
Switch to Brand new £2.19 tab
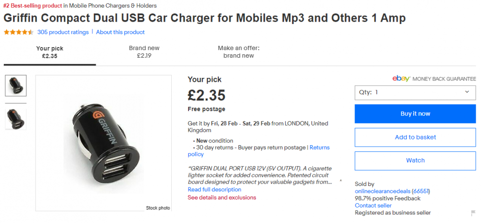click(144, 52)
